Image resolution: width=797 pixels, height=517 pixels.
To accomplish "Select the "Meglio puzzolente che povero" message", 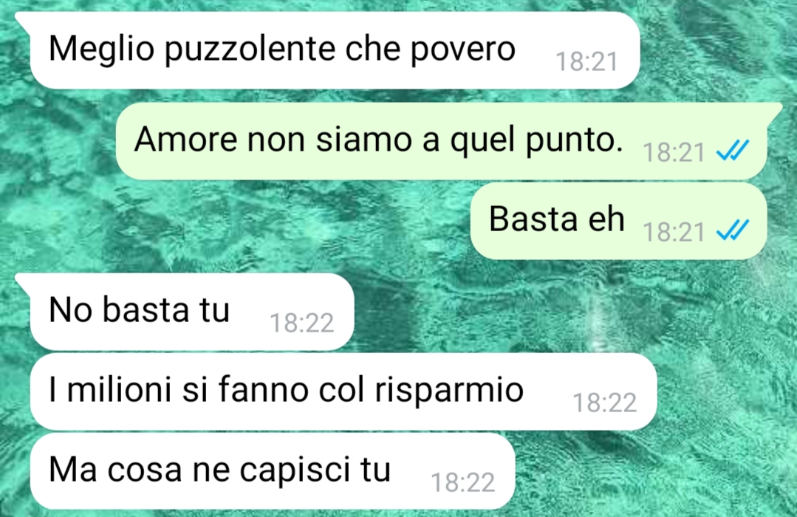I will tap(335, 50).
